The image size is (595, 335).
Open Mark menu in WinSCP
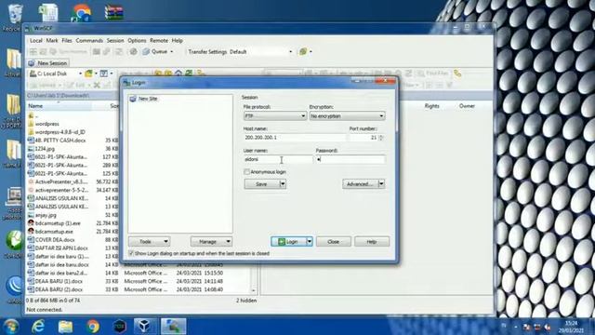pyautogui.click(x=52, y=40)
